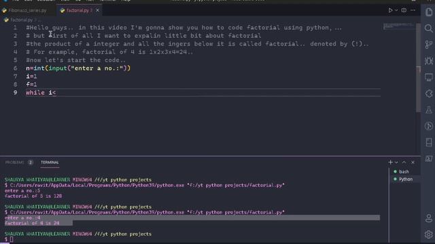The width and height of the screenshot is (435, 244).
Task: Close the factorial.py tab
Action: [97, 10]
